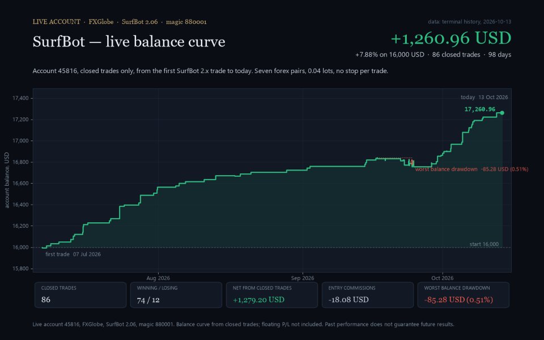Viewport: 544px width, 340px height.
Task: Click the '16,200' y-axis tick label
Action: pos(20,226)
